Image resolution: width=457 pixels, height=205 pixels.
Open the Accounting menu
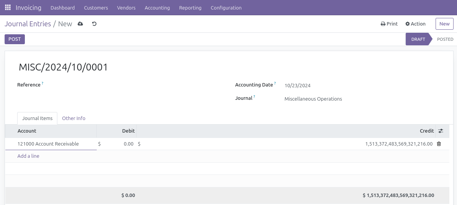pyautogui.click(x=157, y=8)
